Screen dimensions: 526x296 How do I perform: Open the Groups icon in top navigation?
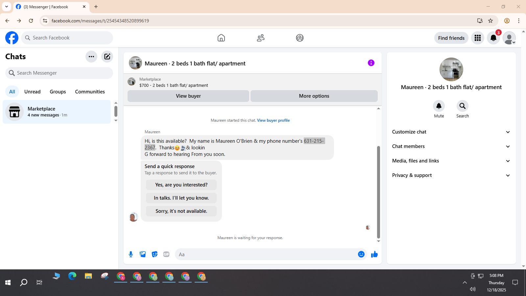coord(300,38)
